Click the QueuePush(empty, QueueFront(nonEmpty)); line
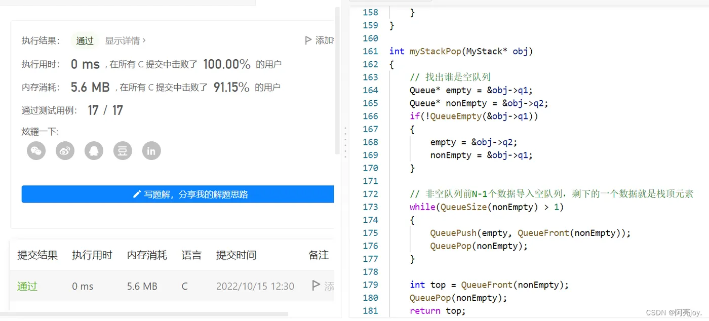Viewport: 709px width, 321px height. pyautogui.click(x=530, y=233)
